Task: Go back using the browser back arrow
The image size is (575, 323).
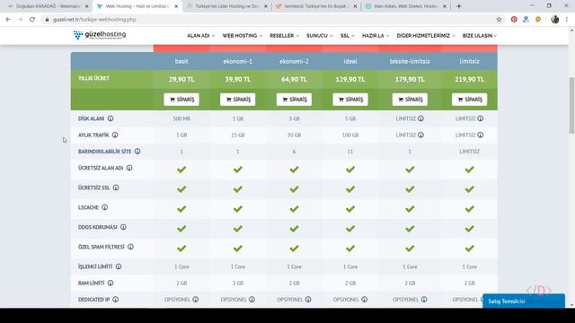Action: tap(8, 20)
